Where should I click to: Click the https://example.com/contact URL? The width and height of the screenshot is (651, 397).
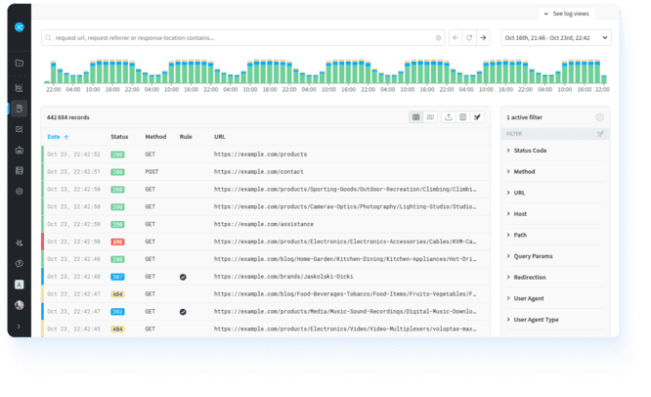259,172
